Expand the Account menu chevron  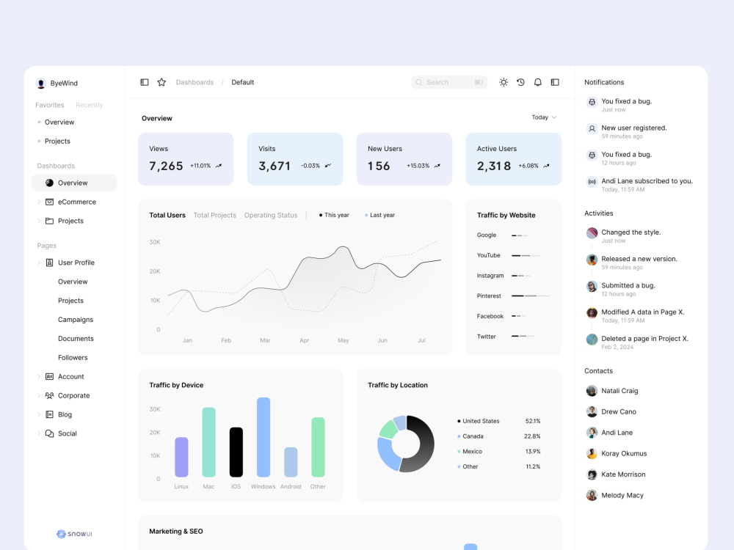39,376
